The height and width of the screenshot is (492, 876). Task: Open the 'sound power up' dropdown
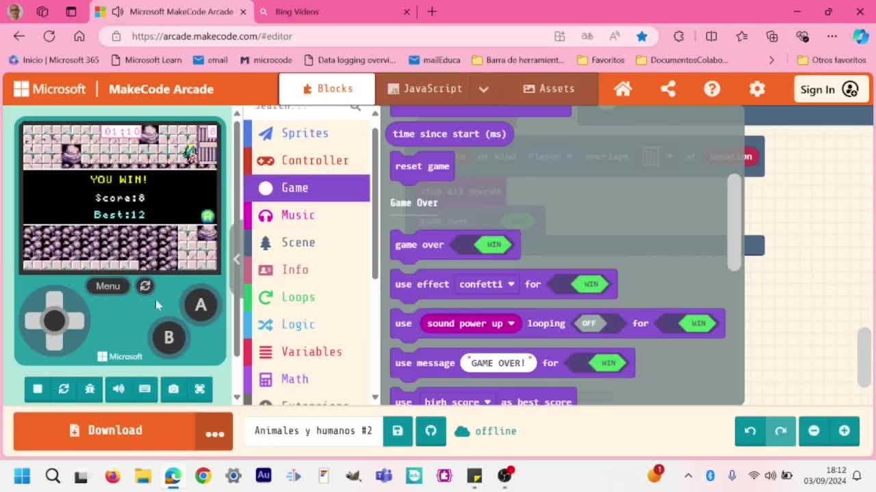470,324
